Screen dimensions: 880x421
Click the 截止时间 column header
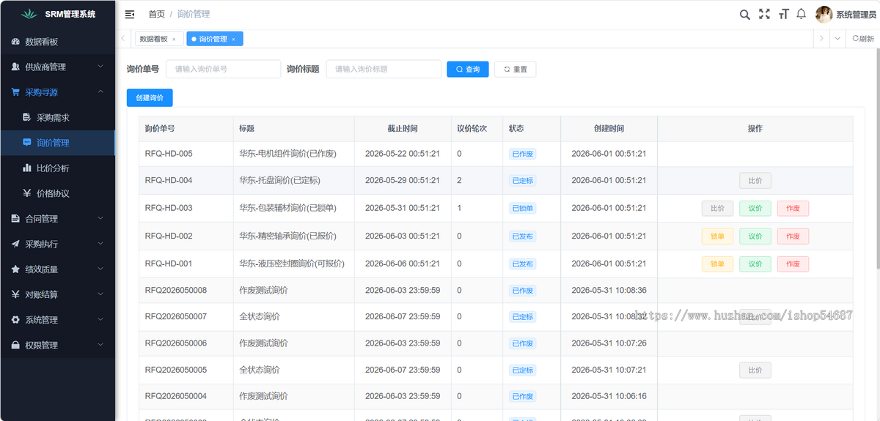403,129
